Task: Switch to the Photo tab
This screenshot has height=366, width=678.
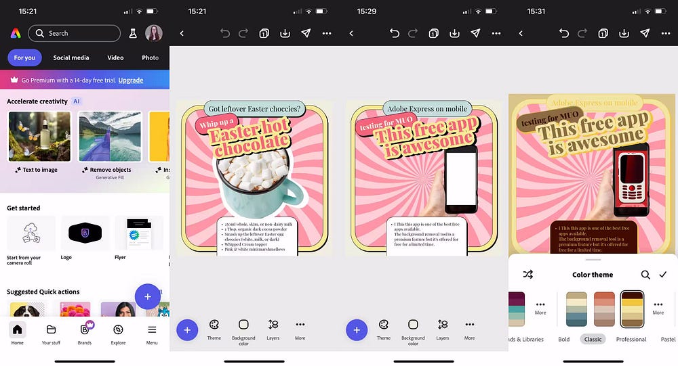Action: point(150,58)
